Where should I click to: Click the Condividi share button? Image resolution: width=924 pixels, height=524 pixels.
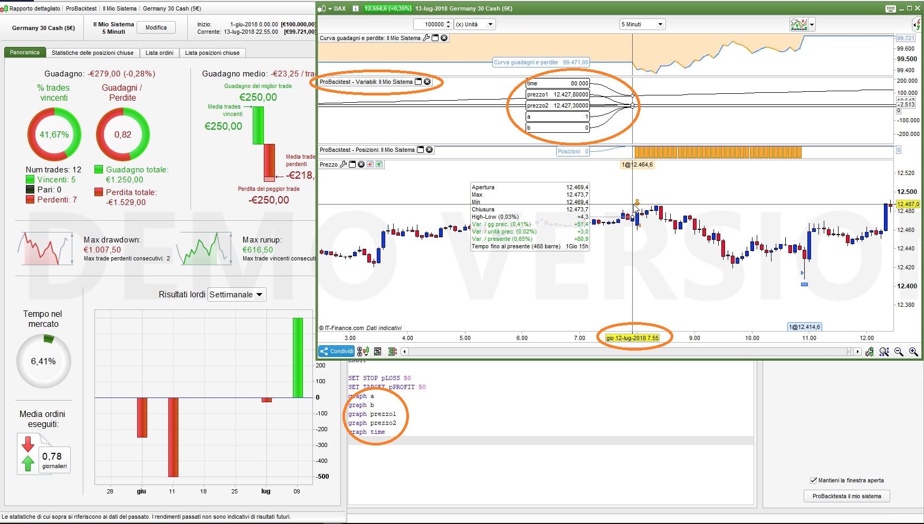point(337,352)
